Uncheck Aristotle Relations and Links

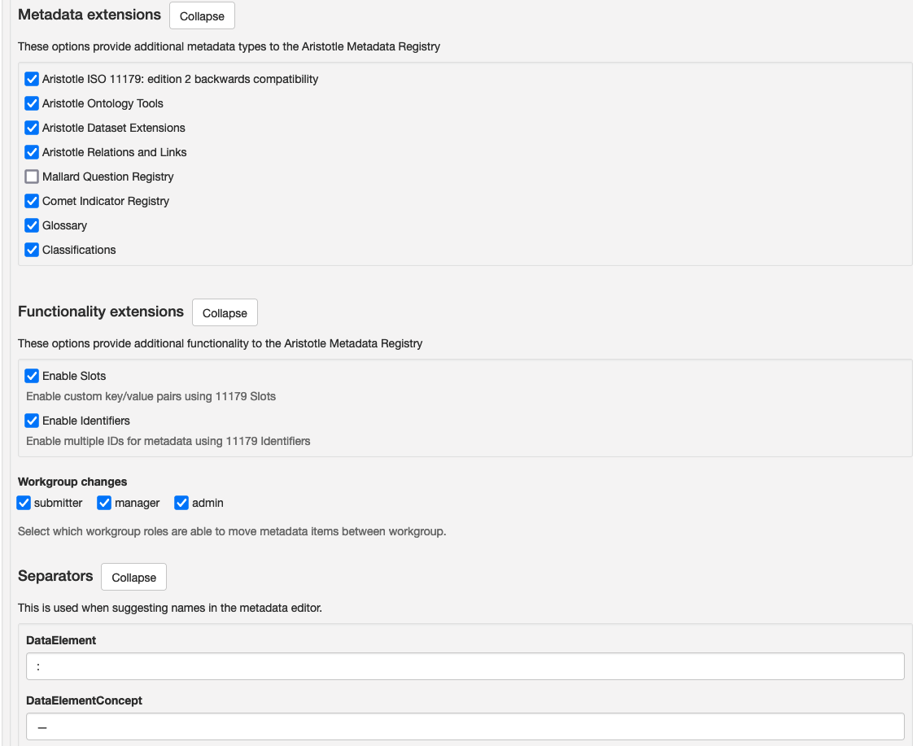click(x=32, y=152)
